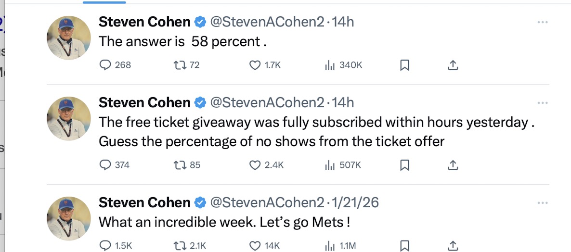Open more options on the '58 percent' tweet
This screenshot has width=571, height=252.
[x=543, y=23]
